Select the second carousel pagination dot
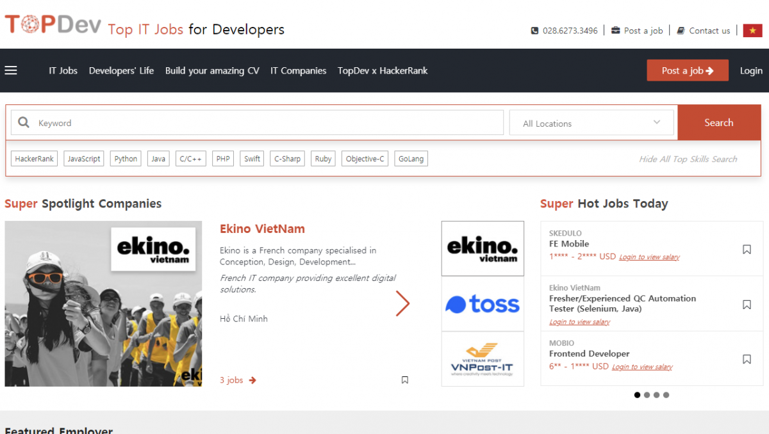 coord(647,395)
